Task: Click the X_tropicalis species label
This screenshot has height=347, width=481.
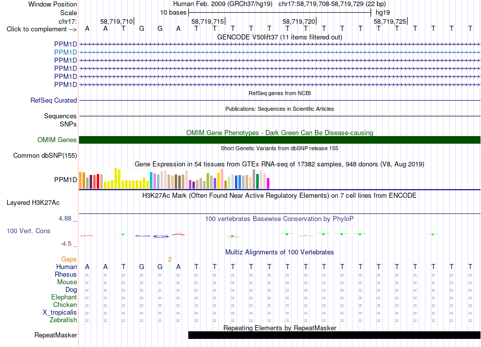Action: (x=60, y=313)
